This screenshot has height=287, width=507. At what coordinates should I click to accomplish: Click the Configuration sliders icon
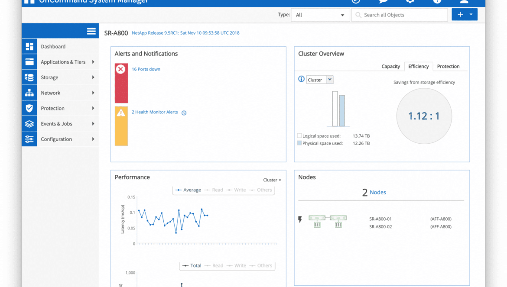29,139
